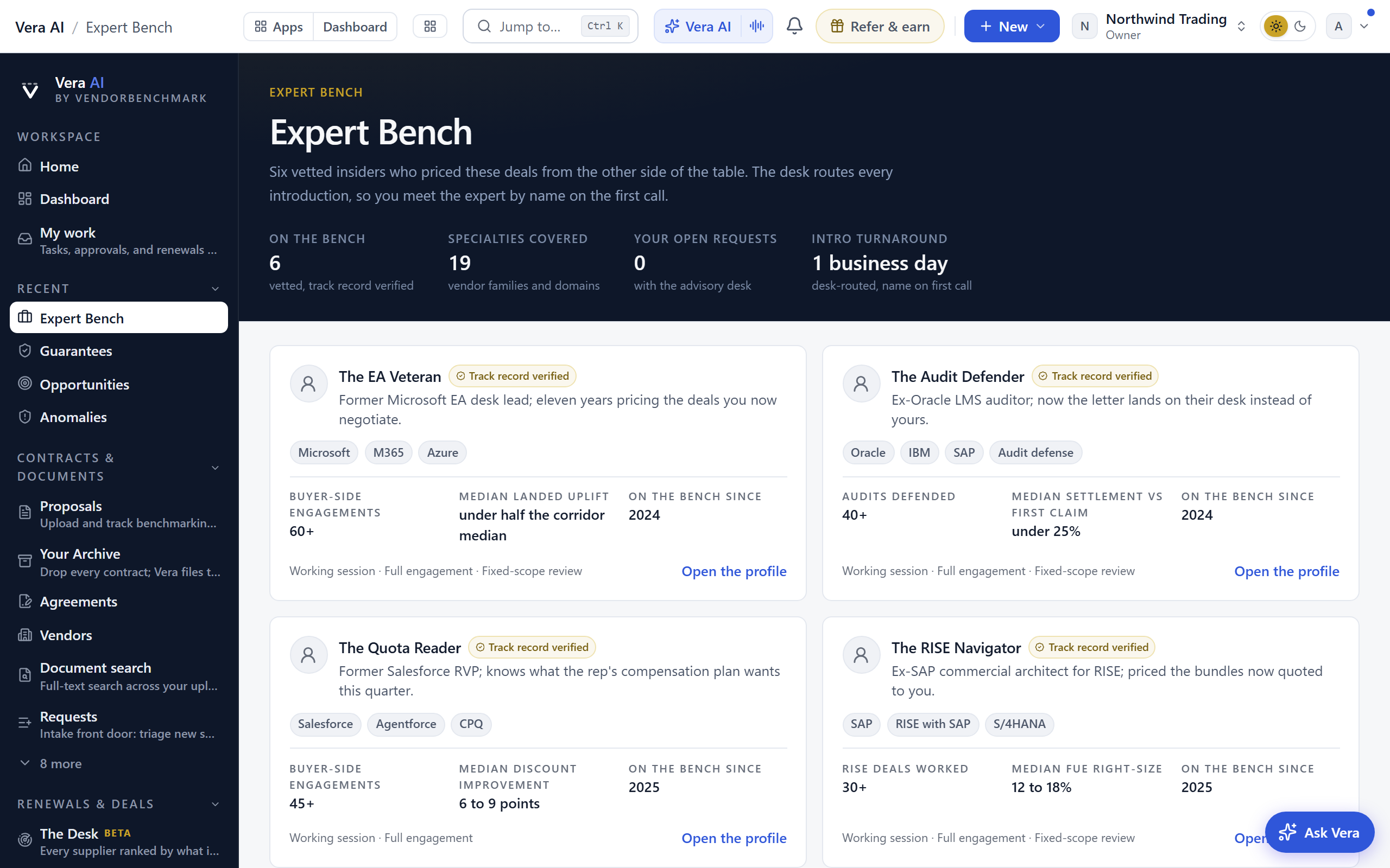Click Audit Defender's Track record verified badge
The image size is (1390, 868).
(x=1095, y=376)
